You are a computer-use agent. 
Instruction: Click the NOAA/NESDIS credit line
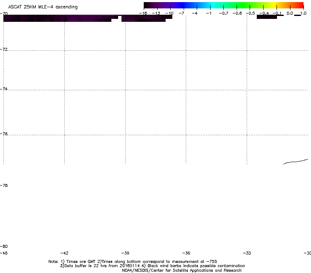tap(182, 270)
